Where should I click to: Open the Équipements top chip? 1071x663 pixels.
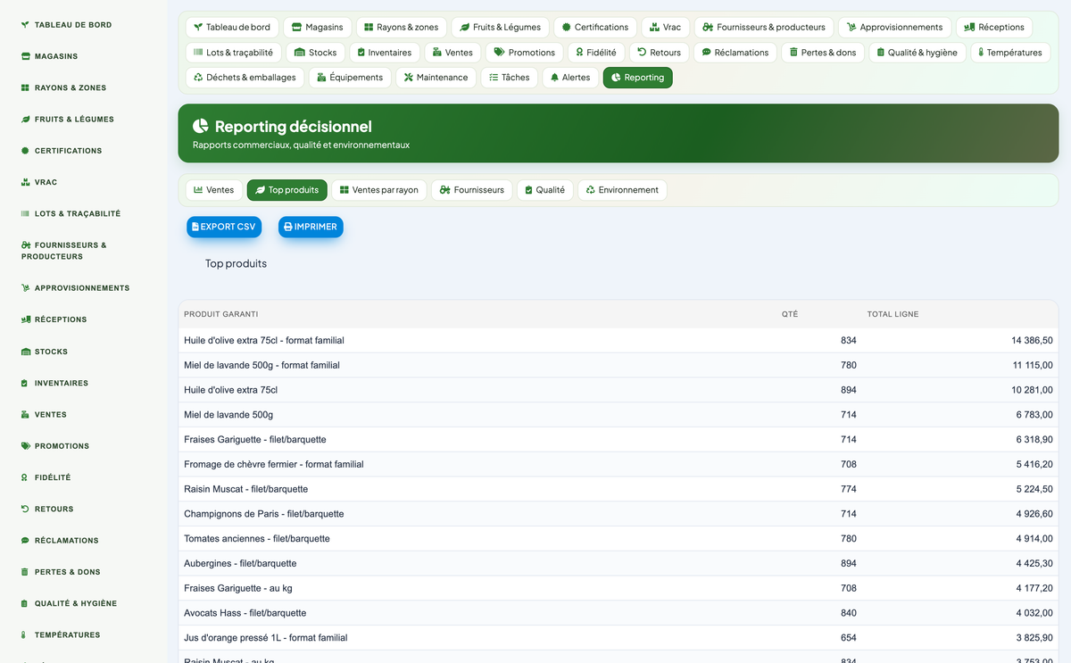[350, 78]
